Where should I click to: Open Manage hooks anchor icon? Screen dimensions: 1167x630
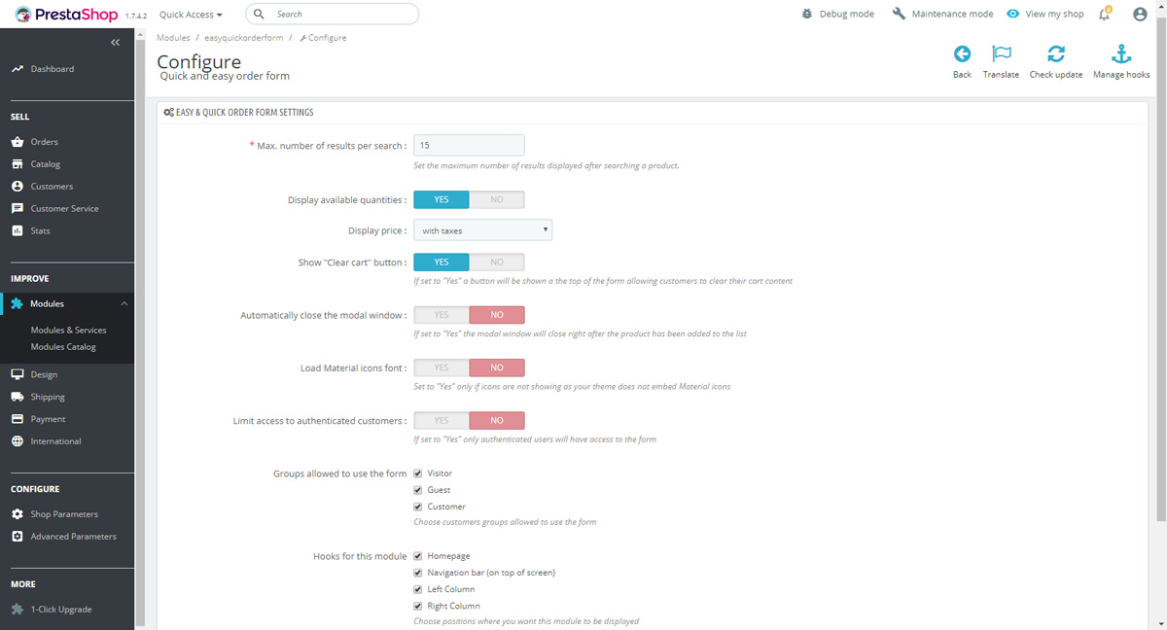pos(1121,54)
